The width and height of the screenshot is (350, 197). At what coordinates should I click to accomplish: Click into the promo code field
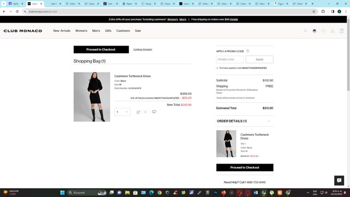(x=230, y=60)
